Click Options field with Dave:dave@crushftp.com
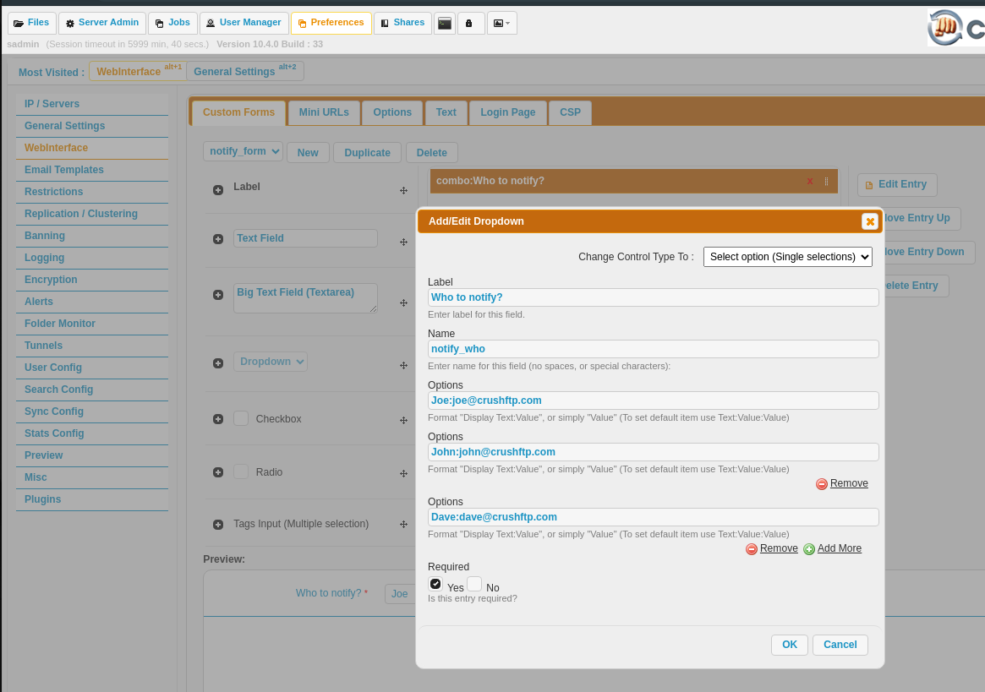The height and width of the screenshot is (692, 985). (654, 517)
